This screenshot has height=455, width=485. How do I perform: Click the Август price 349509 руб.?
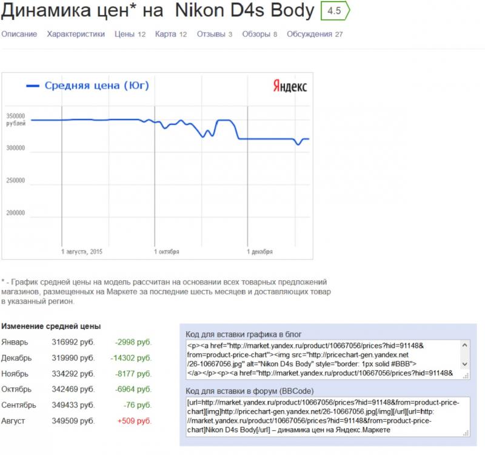pos(73,421)
